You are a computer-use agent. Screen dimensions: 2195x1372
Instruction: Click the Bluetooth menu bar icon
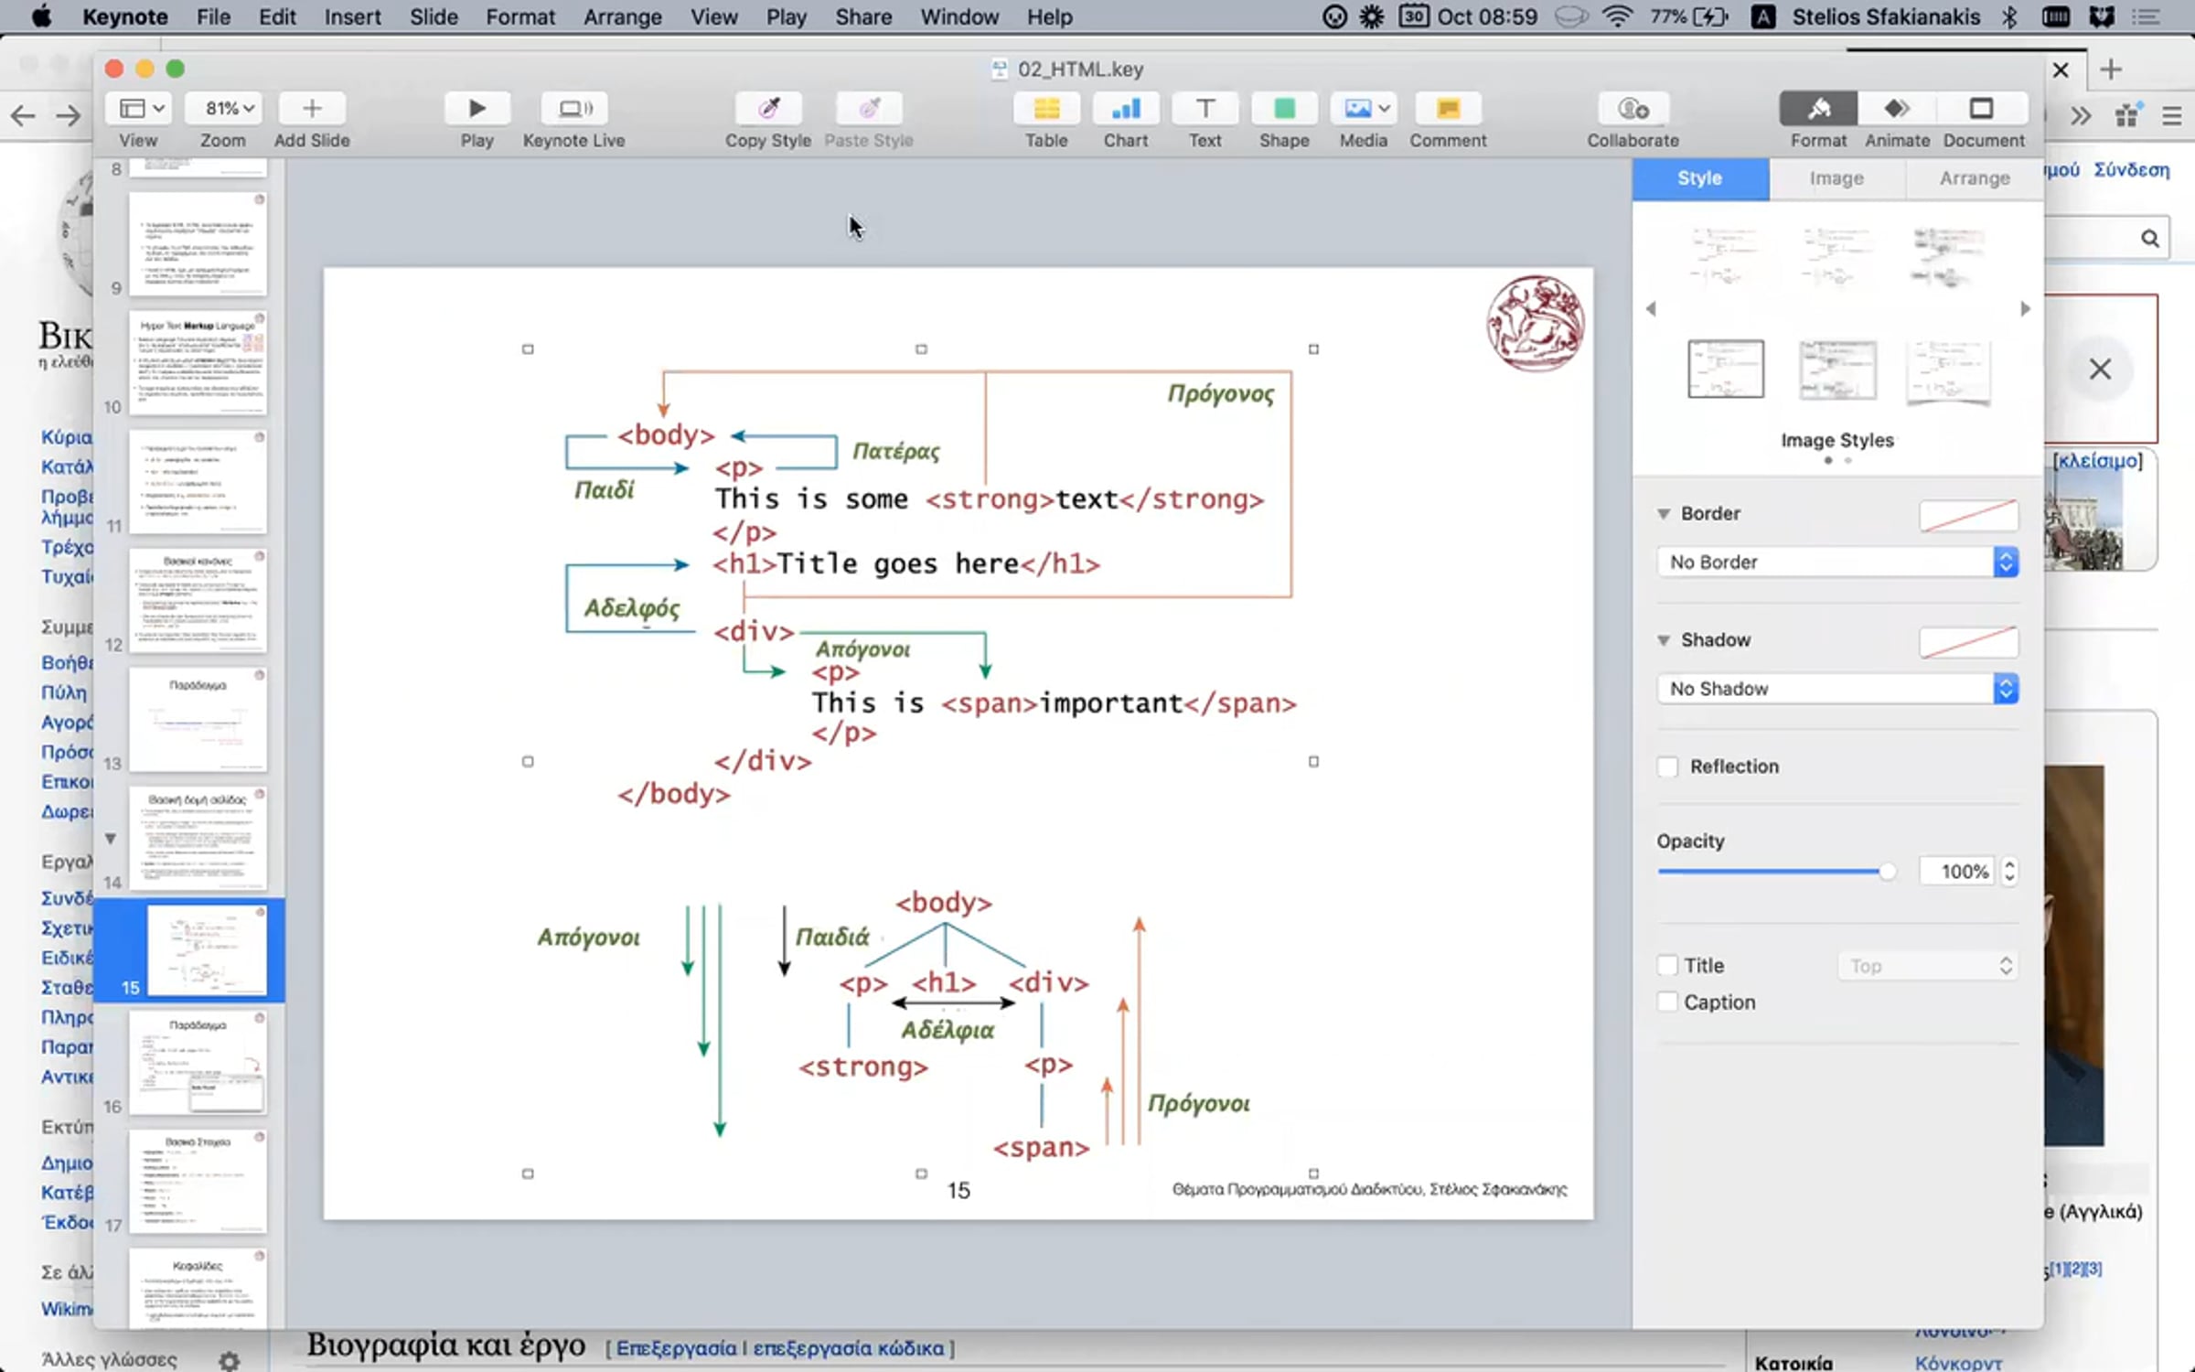(x=2009, y=17)
